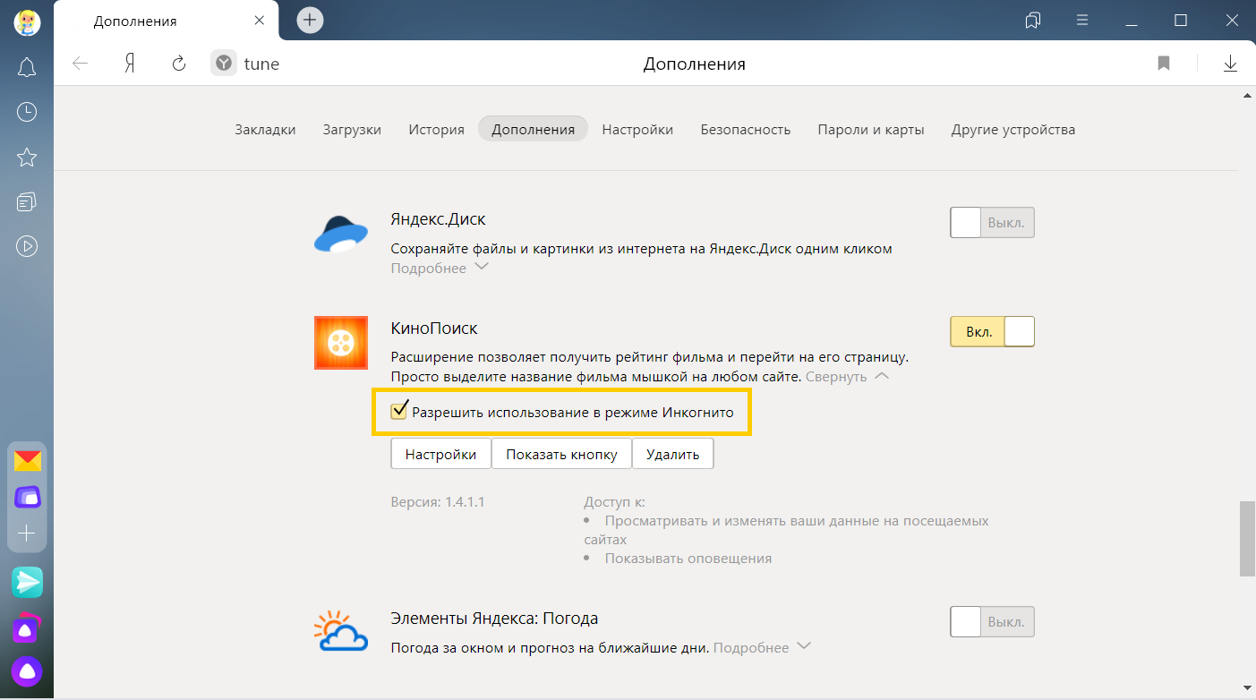Turn off the КиноПоиск extension toggle
The width and height of the screenshot is (1256, 700).
[x=992, y=332]
